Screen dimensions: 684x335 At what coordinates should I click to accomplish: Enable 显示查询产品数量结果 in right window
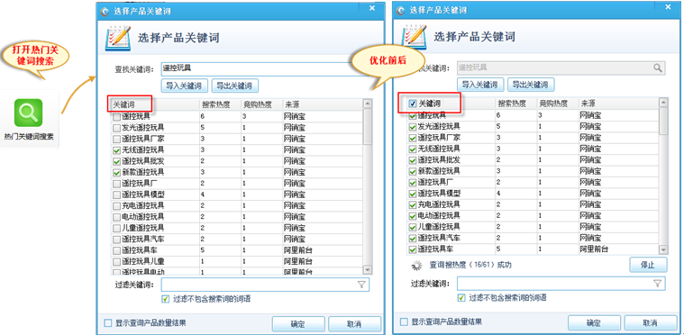point(404,321)
